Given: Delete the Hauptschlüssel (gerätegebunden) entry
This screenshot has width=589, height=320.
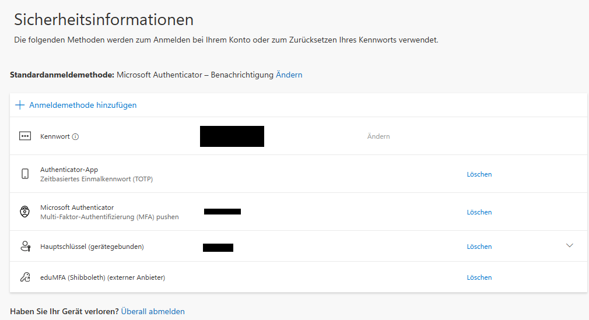Looking at the screenshot, I should [479, 247].
